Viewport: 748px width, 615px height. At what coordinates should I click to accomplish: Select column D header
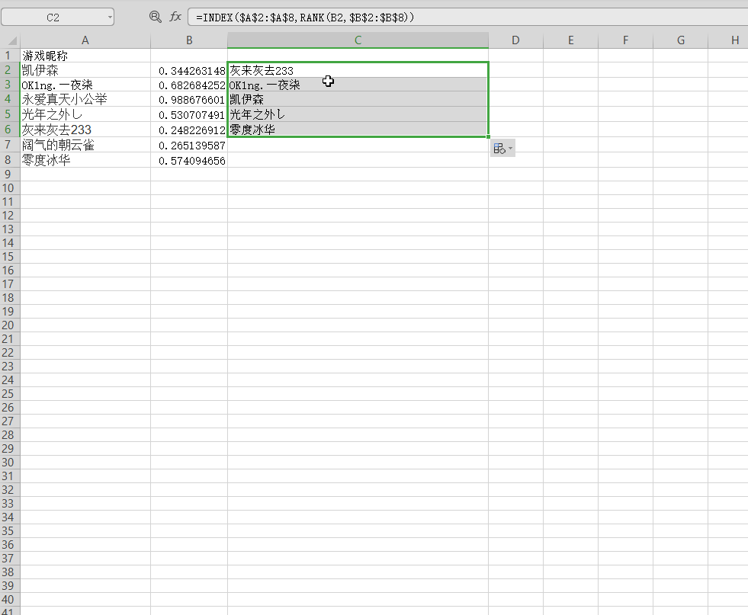515,40
